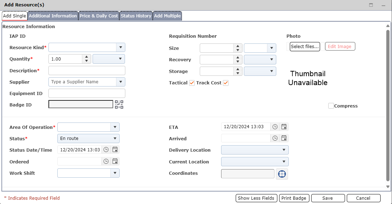This screenshot has width=392, height=204.
Task: Decrease Storage value with down arrow
Action: point(238,73)
